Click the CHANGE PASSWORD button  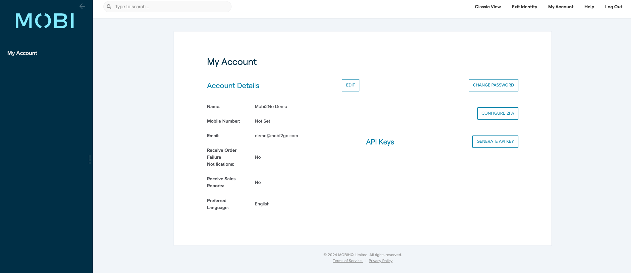[493, 85]
